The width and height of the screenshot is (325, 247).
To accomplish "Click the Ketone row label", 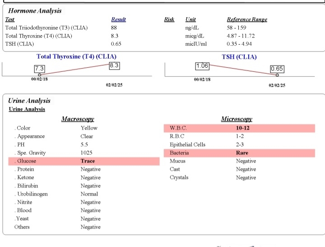I will [x=25, y=177].
